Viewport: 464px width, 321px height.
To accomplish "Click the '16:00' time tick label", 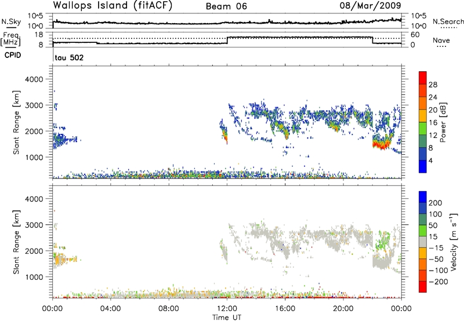I will 285,309.
